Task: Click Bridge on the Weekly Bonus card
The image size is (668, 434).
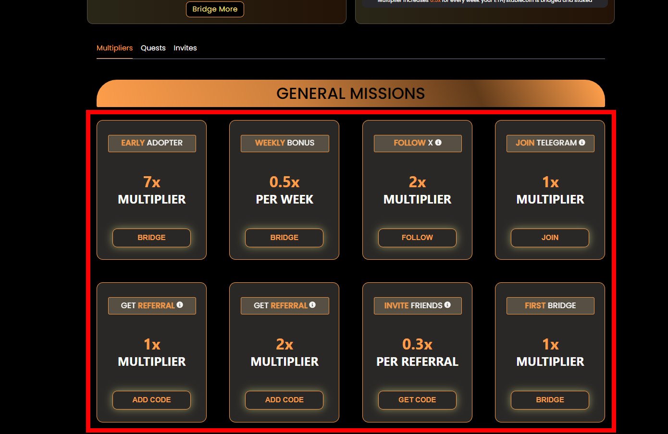Action: (x=284, y=238)
